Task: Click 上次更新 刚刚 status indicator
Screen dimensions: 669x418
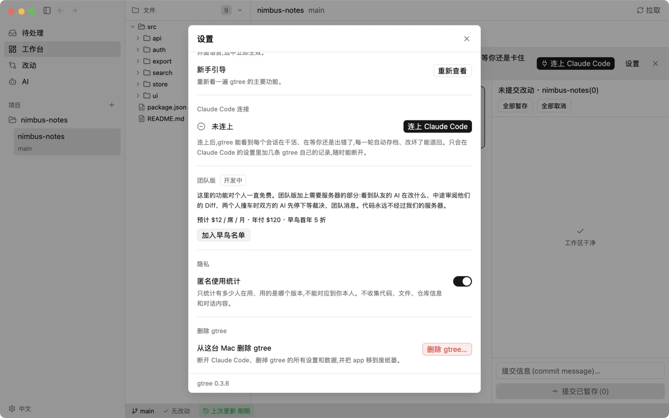Action: pos(227,411)
